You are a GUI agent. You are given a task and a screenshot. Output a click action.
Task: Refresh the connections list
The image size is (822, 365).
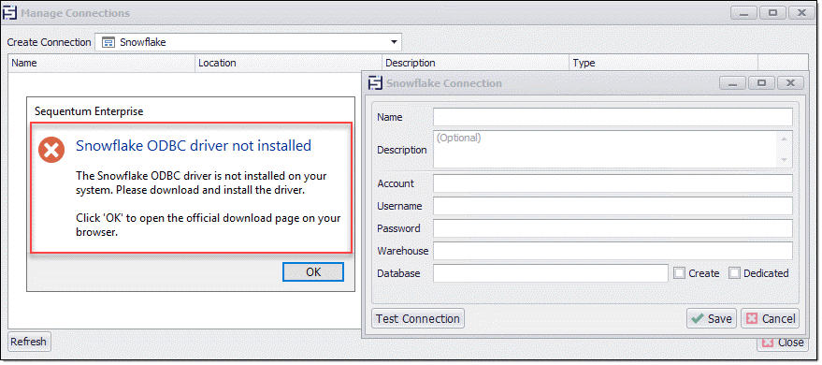coord(29,342)
